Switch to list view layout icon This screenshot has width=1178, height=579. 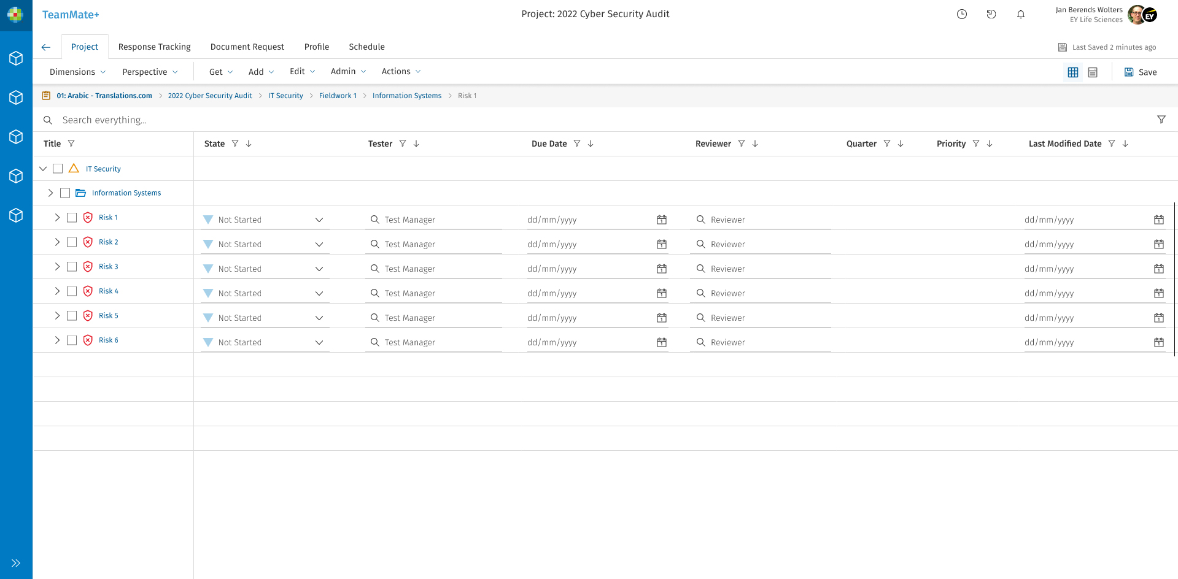1093,72
